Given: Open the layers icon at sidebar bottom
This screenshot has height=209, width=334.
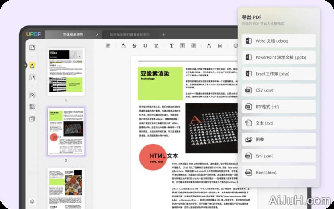Looking at the screenshot, I should (x=32, y=201).
